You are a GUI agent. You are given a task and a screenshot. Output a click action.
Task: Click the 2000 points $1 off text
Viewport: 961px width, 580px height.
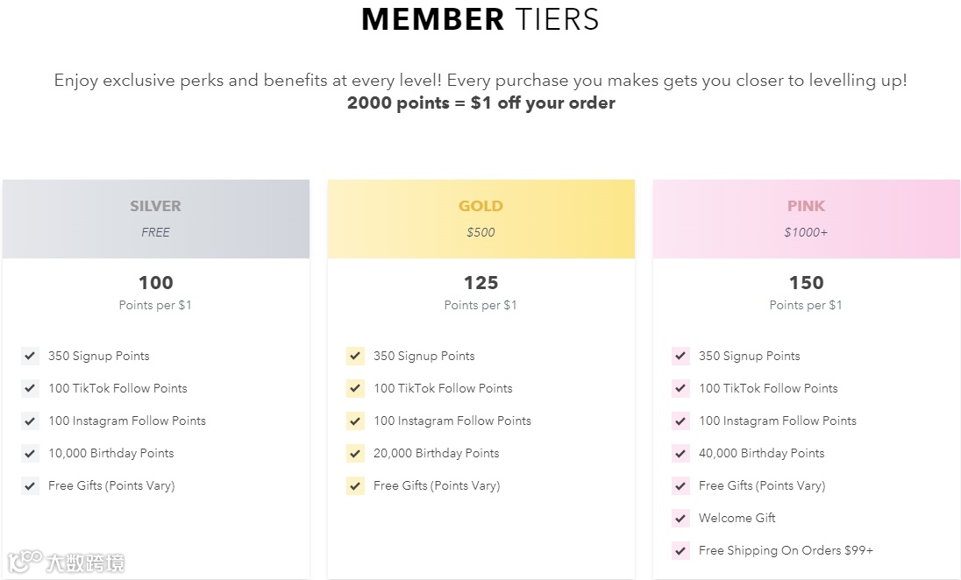click(480, 103)
